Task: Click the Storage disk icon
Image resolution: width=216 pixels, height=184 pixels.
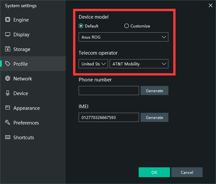Action: (x=8, y=49)
